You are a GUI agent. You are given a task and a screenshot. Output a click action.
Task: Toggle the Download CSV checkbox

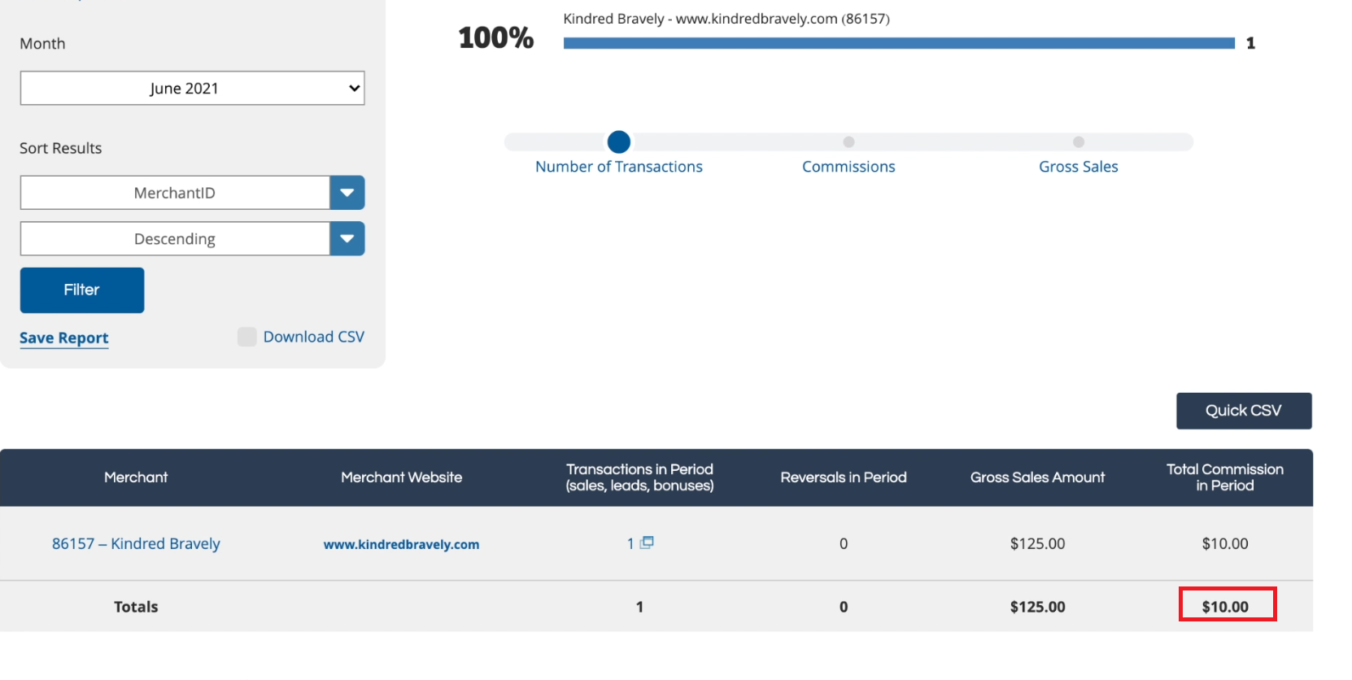[246, 337]
